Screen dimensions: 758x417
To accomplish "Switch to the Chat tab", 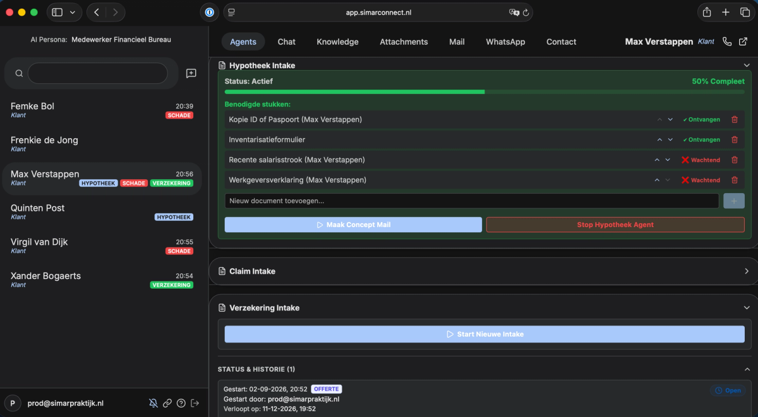I will [286, 42].
